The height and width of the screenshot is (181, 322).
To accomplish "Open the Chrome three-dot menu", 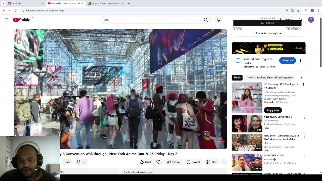I will (x=318, y=11).
